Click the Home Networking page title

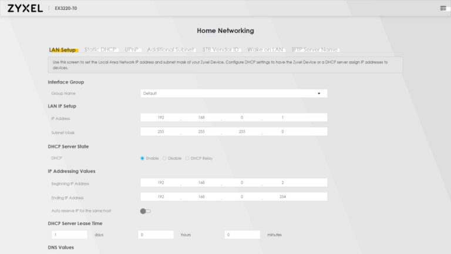[x=225, y=31]
